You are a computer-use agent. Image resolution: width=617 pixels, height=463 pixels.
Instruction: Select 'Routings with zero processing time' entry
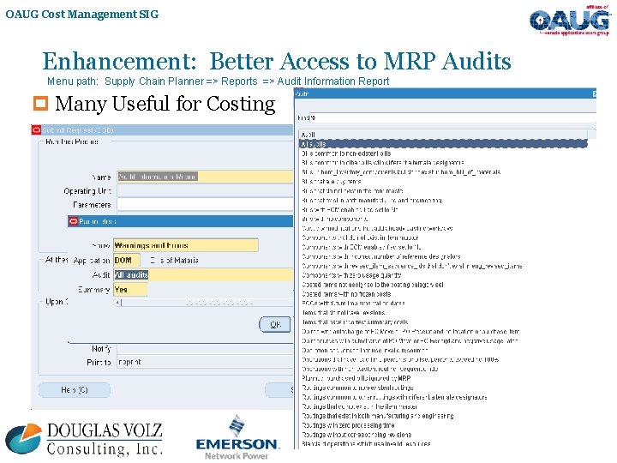pos(348,425)
